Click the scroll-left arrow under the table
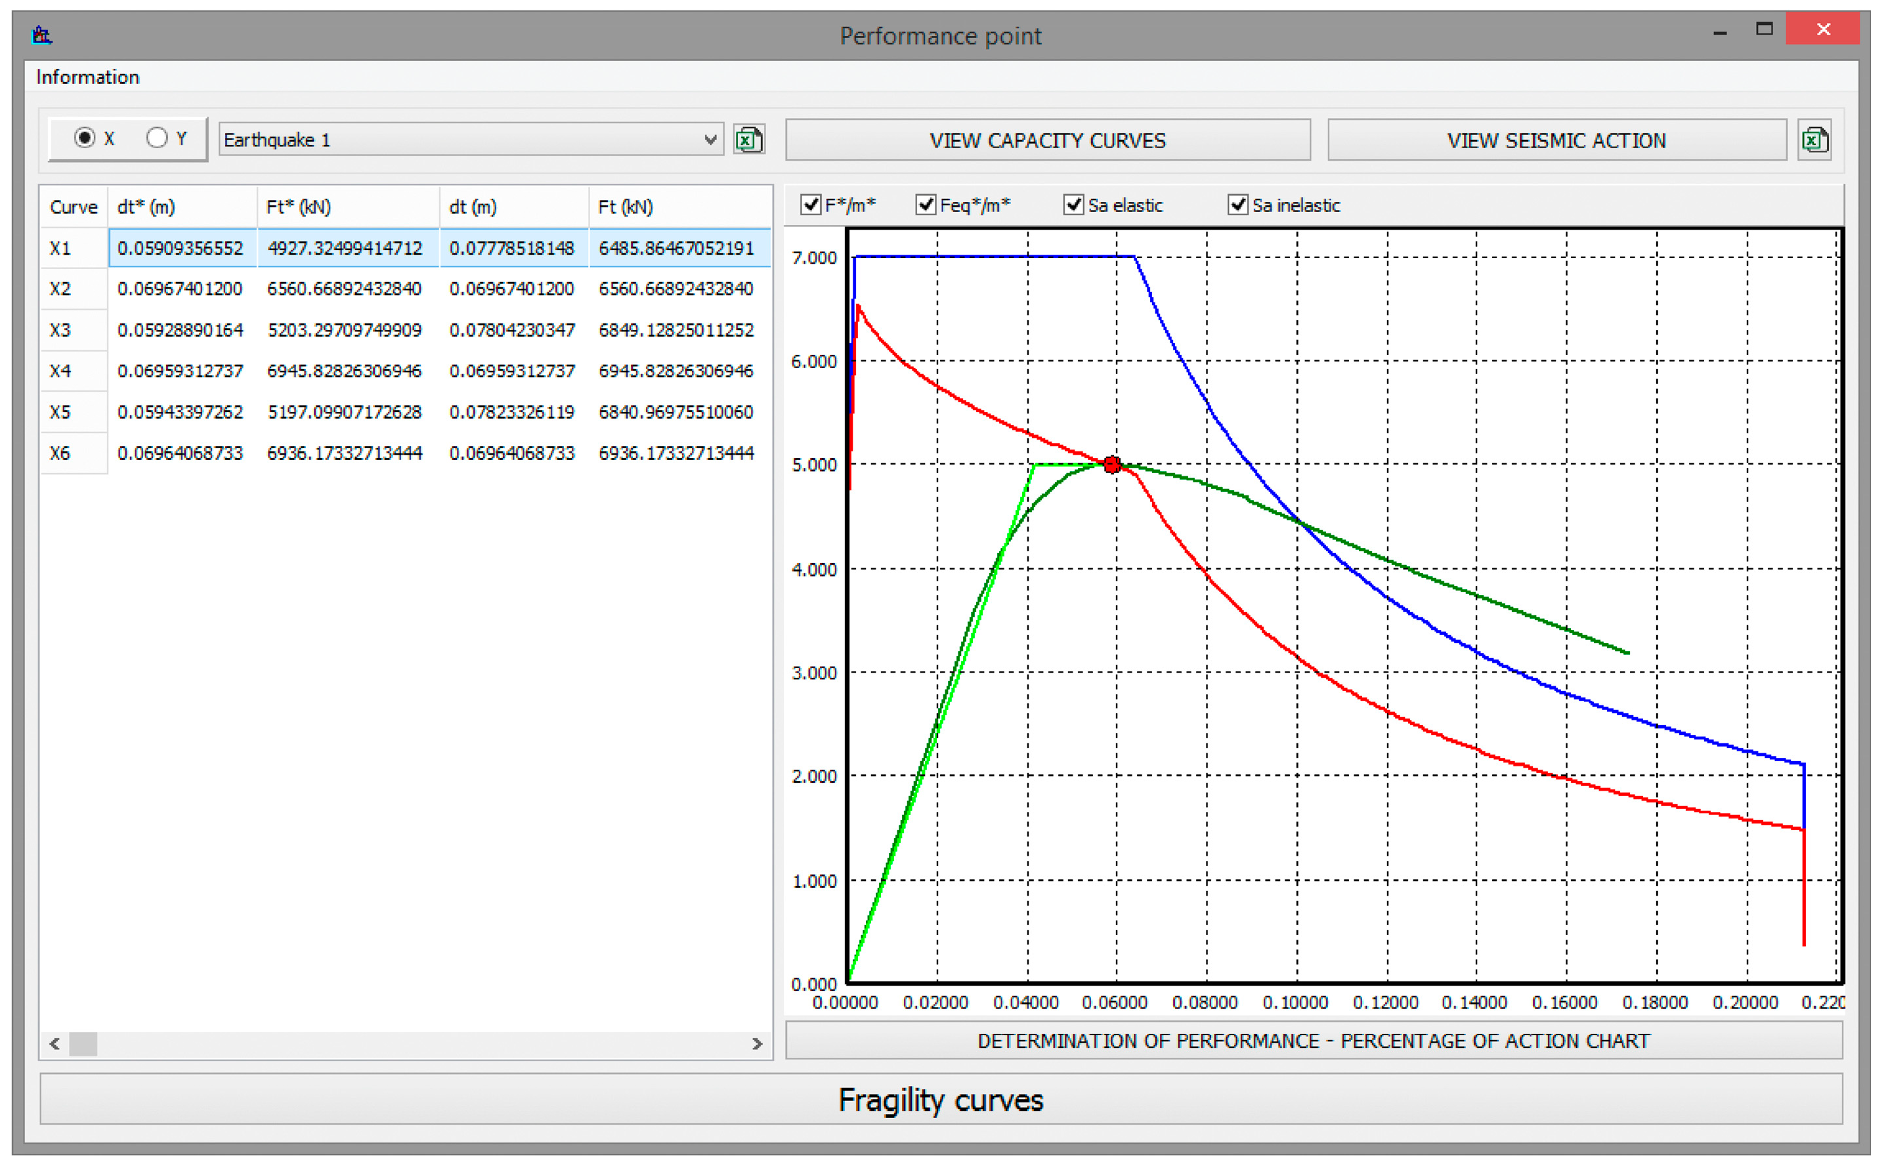The height and width of the screenshot is (1166, 1886). (54, 1045)
